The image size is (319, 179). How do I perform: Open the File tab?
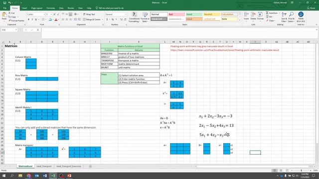point(4,8)
